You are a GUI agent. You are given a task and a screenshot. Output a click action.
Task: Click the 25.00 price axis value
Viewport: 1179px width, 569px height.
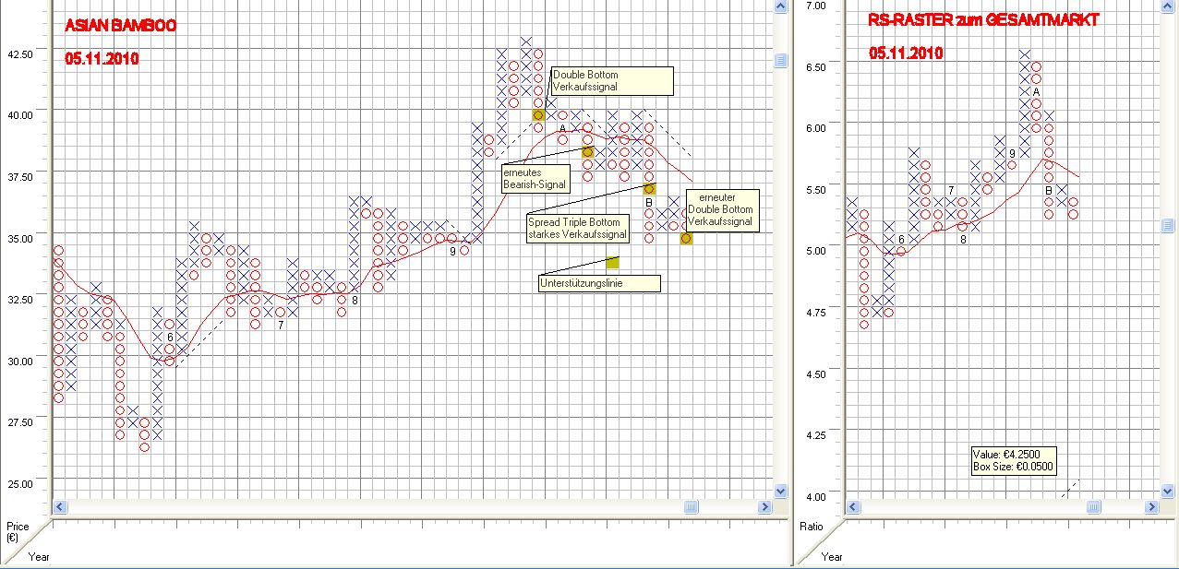(20, 484)
